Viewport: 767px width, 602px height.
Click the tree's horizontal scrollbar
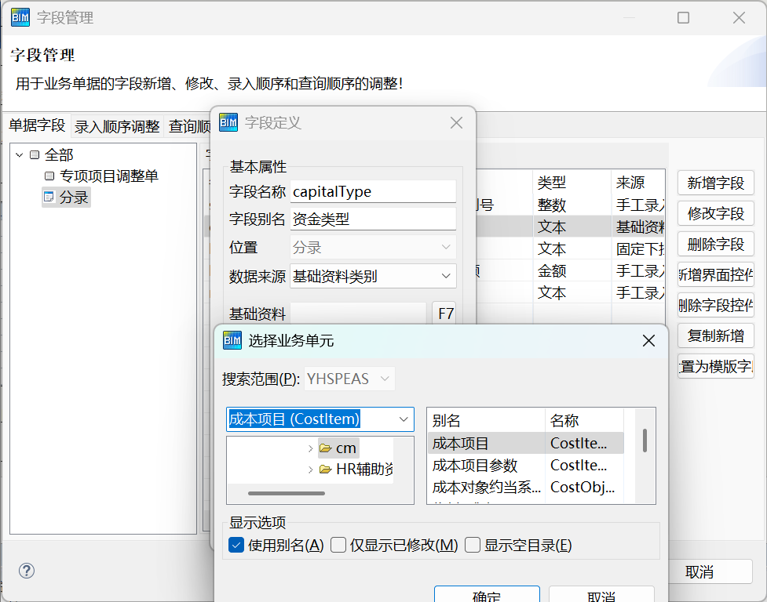[287, 493]
